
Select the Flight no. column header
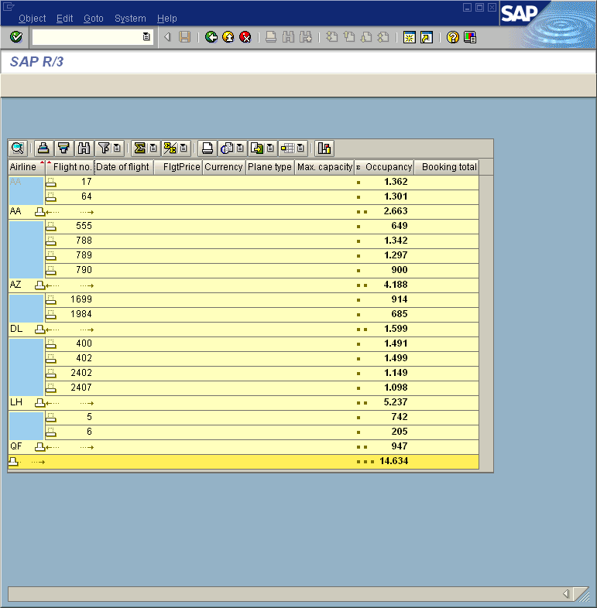[70, 167]
